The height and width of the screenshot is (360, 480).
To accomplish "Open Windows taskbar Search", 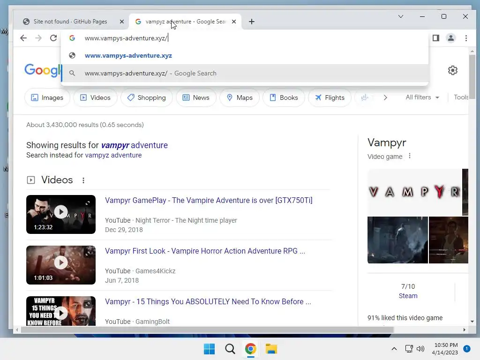I will [230, 349].
